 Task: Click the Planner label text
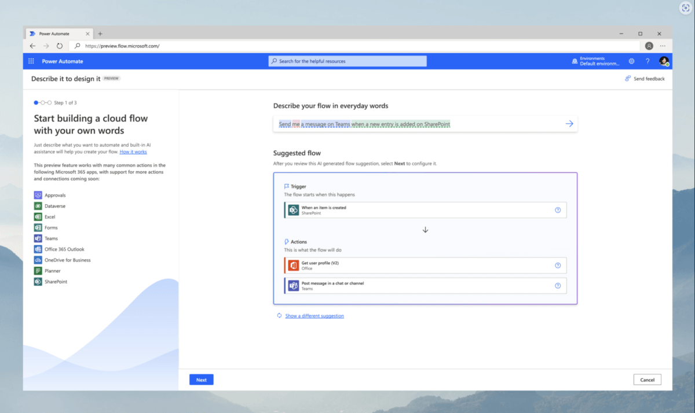click(x=53, y=271)
